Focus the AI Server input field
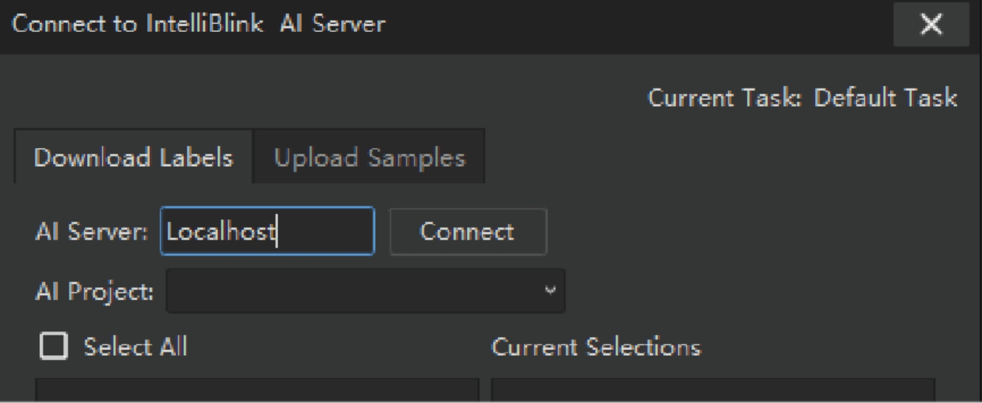 pyautogui.click(x=267, y=232)
